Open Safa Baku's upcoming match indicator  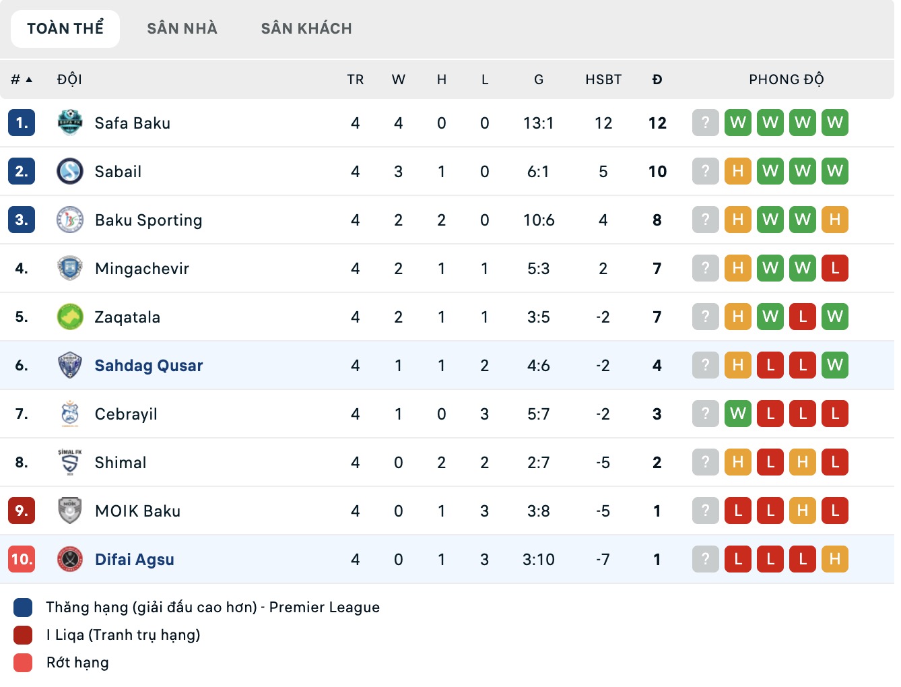(x=705, y=123)
